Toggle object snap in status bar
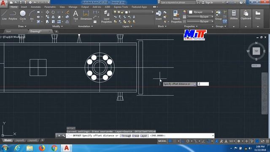270x152 pixels. point(208,141)
